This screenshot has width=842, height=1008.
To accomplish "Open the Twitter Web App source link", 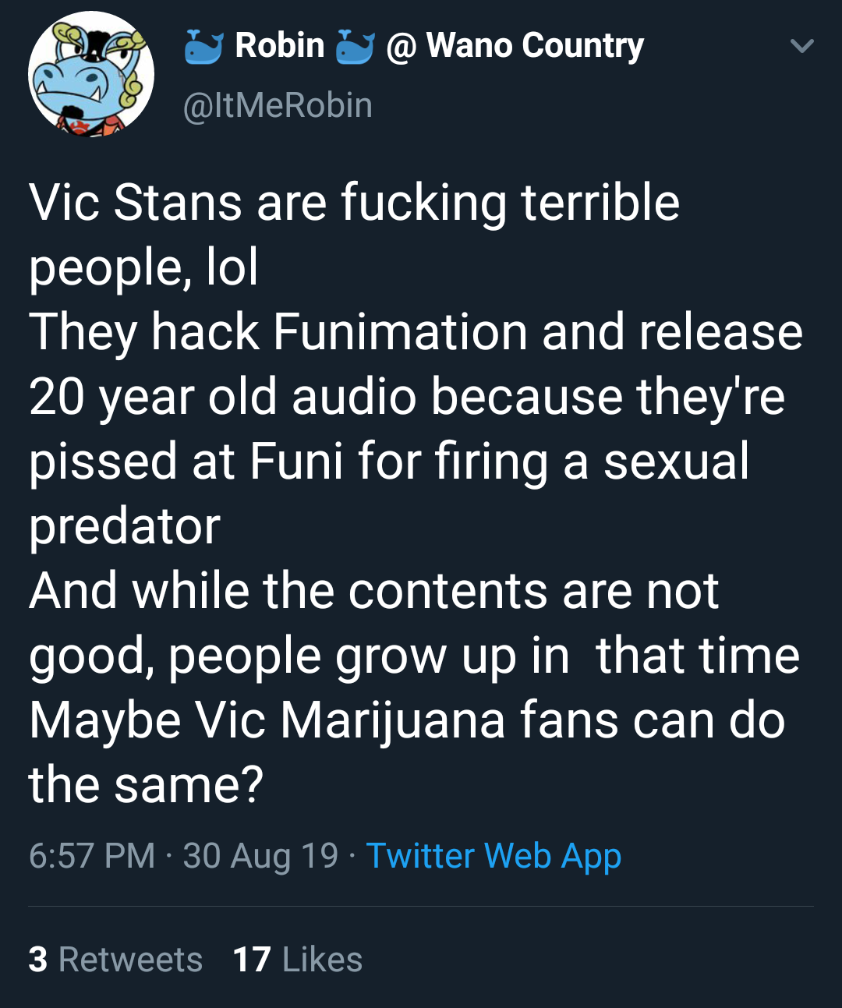I will [x=494, y=856].
